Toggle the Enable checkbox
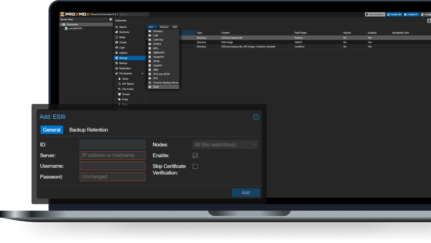The height and width of the screenshot is (243, 431). [195, 156]
